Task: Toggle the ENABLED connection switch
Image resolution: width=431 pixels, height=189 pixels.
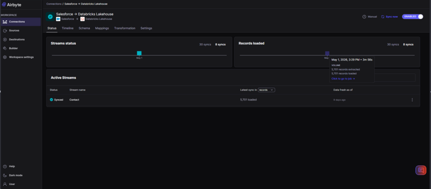Action: (x=412, y=17)
